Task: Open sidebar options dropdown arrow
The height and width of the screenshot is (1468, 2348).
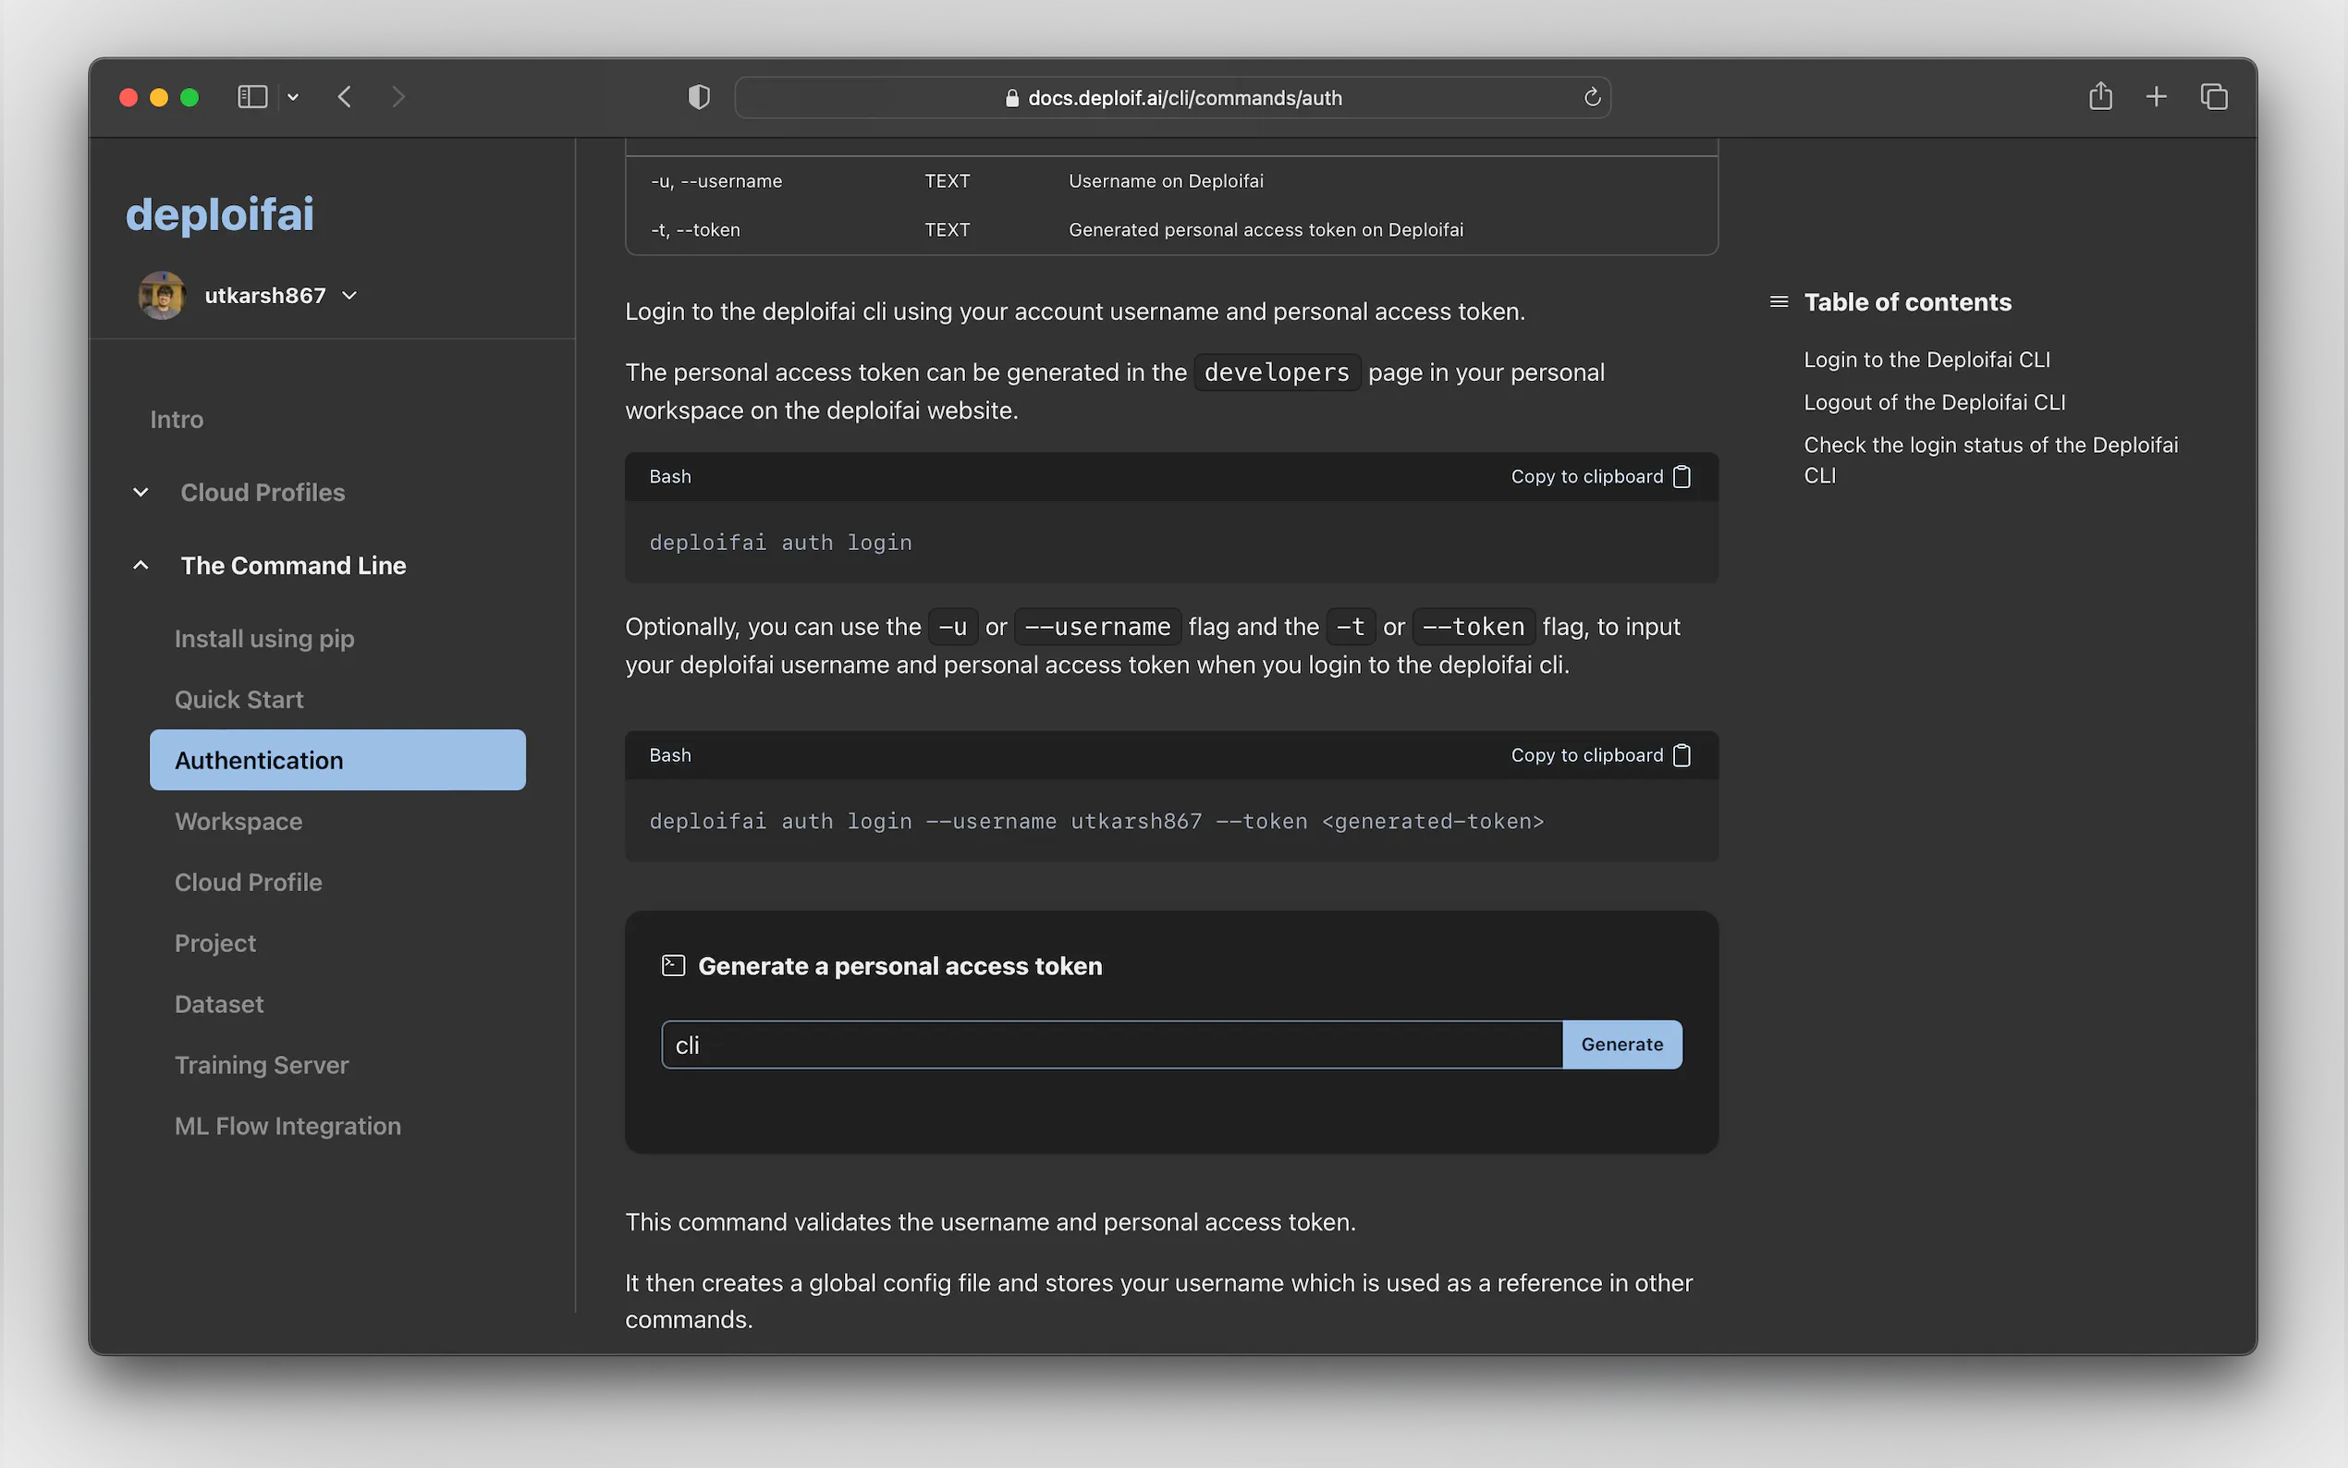Action: pos(293,97)
